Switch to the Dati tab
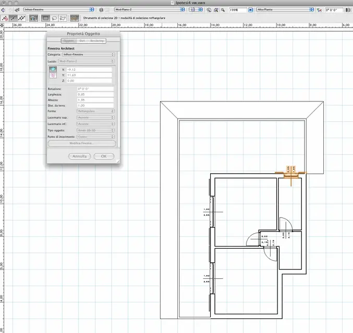353x333 pixels. pos(82,41)
